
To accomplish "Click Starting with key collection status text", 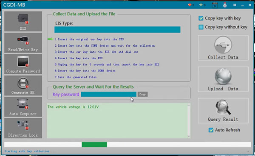I will tap(27, 151).
